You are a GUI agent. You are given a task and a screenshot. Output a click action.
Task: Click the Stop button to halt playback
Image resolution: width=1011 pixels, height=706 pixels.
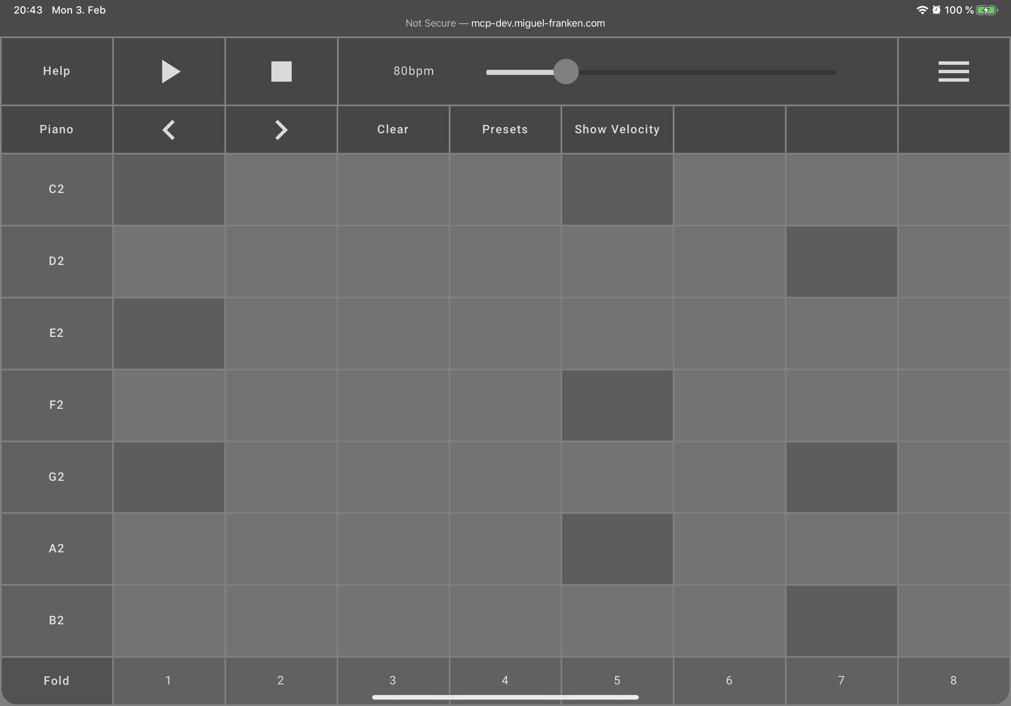[x=281, y=71]
